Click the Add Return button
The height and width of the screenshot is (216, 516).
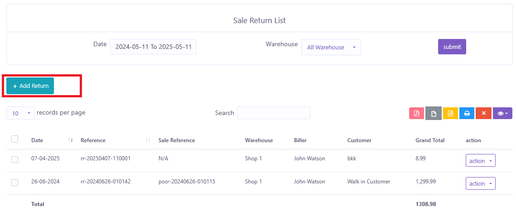[30, 86]
